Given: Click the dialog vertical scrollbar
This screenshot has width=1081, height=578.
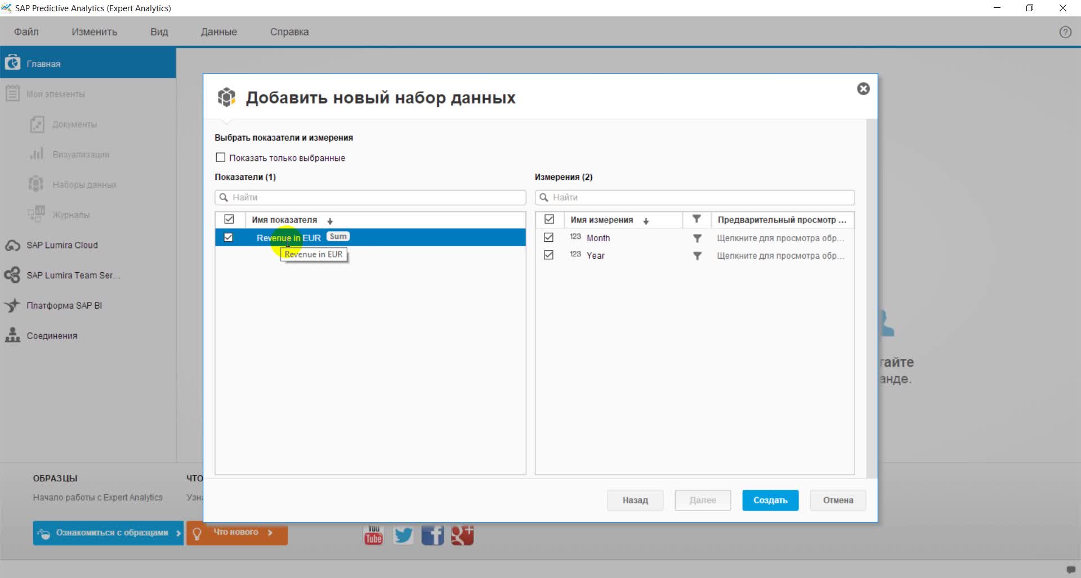Looking at the screenshot, I should click(x=872, y=298).
